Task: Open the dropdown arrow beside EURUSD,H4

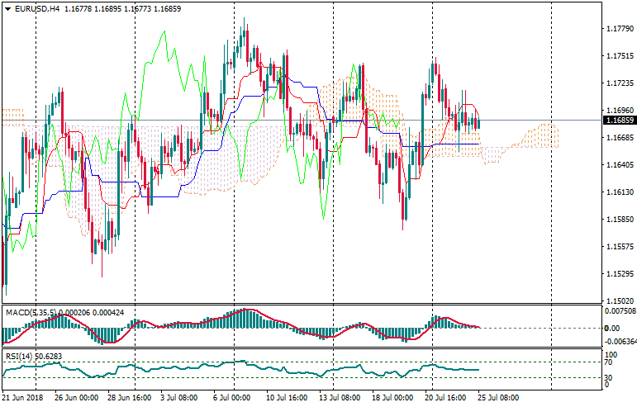Action: tap(7, 8)
